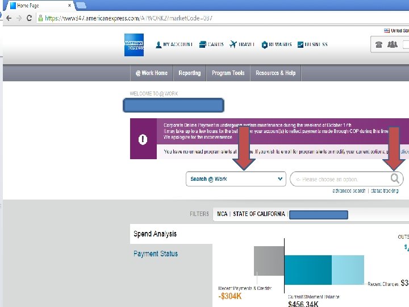Click the padlock security icon in address bar
Screen dimensions: 409x307
[x=40, y=18]
